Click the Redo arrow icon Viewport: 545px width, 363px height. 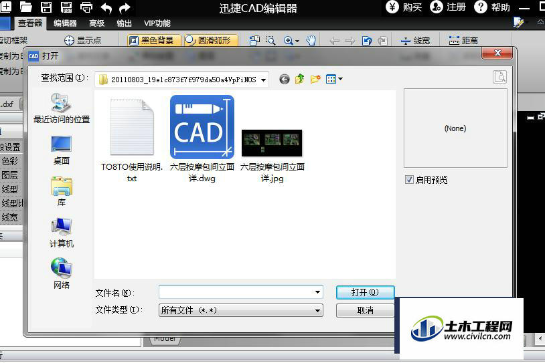click(125, 7)
